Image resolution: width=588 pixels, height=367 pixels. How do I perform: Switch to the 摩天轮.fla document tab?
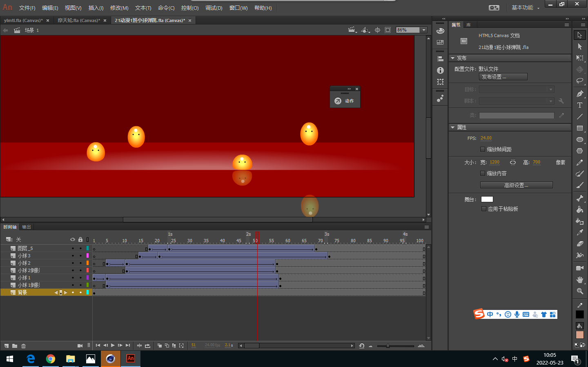[79, 20]
